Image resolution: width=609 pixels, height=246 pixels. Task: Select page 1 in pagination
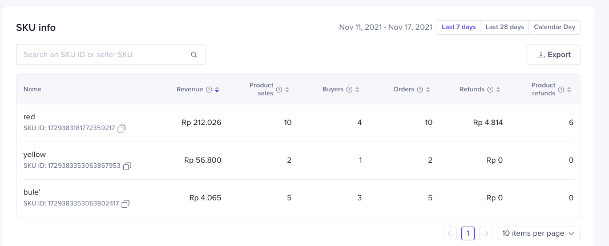(x=467, y=233)
